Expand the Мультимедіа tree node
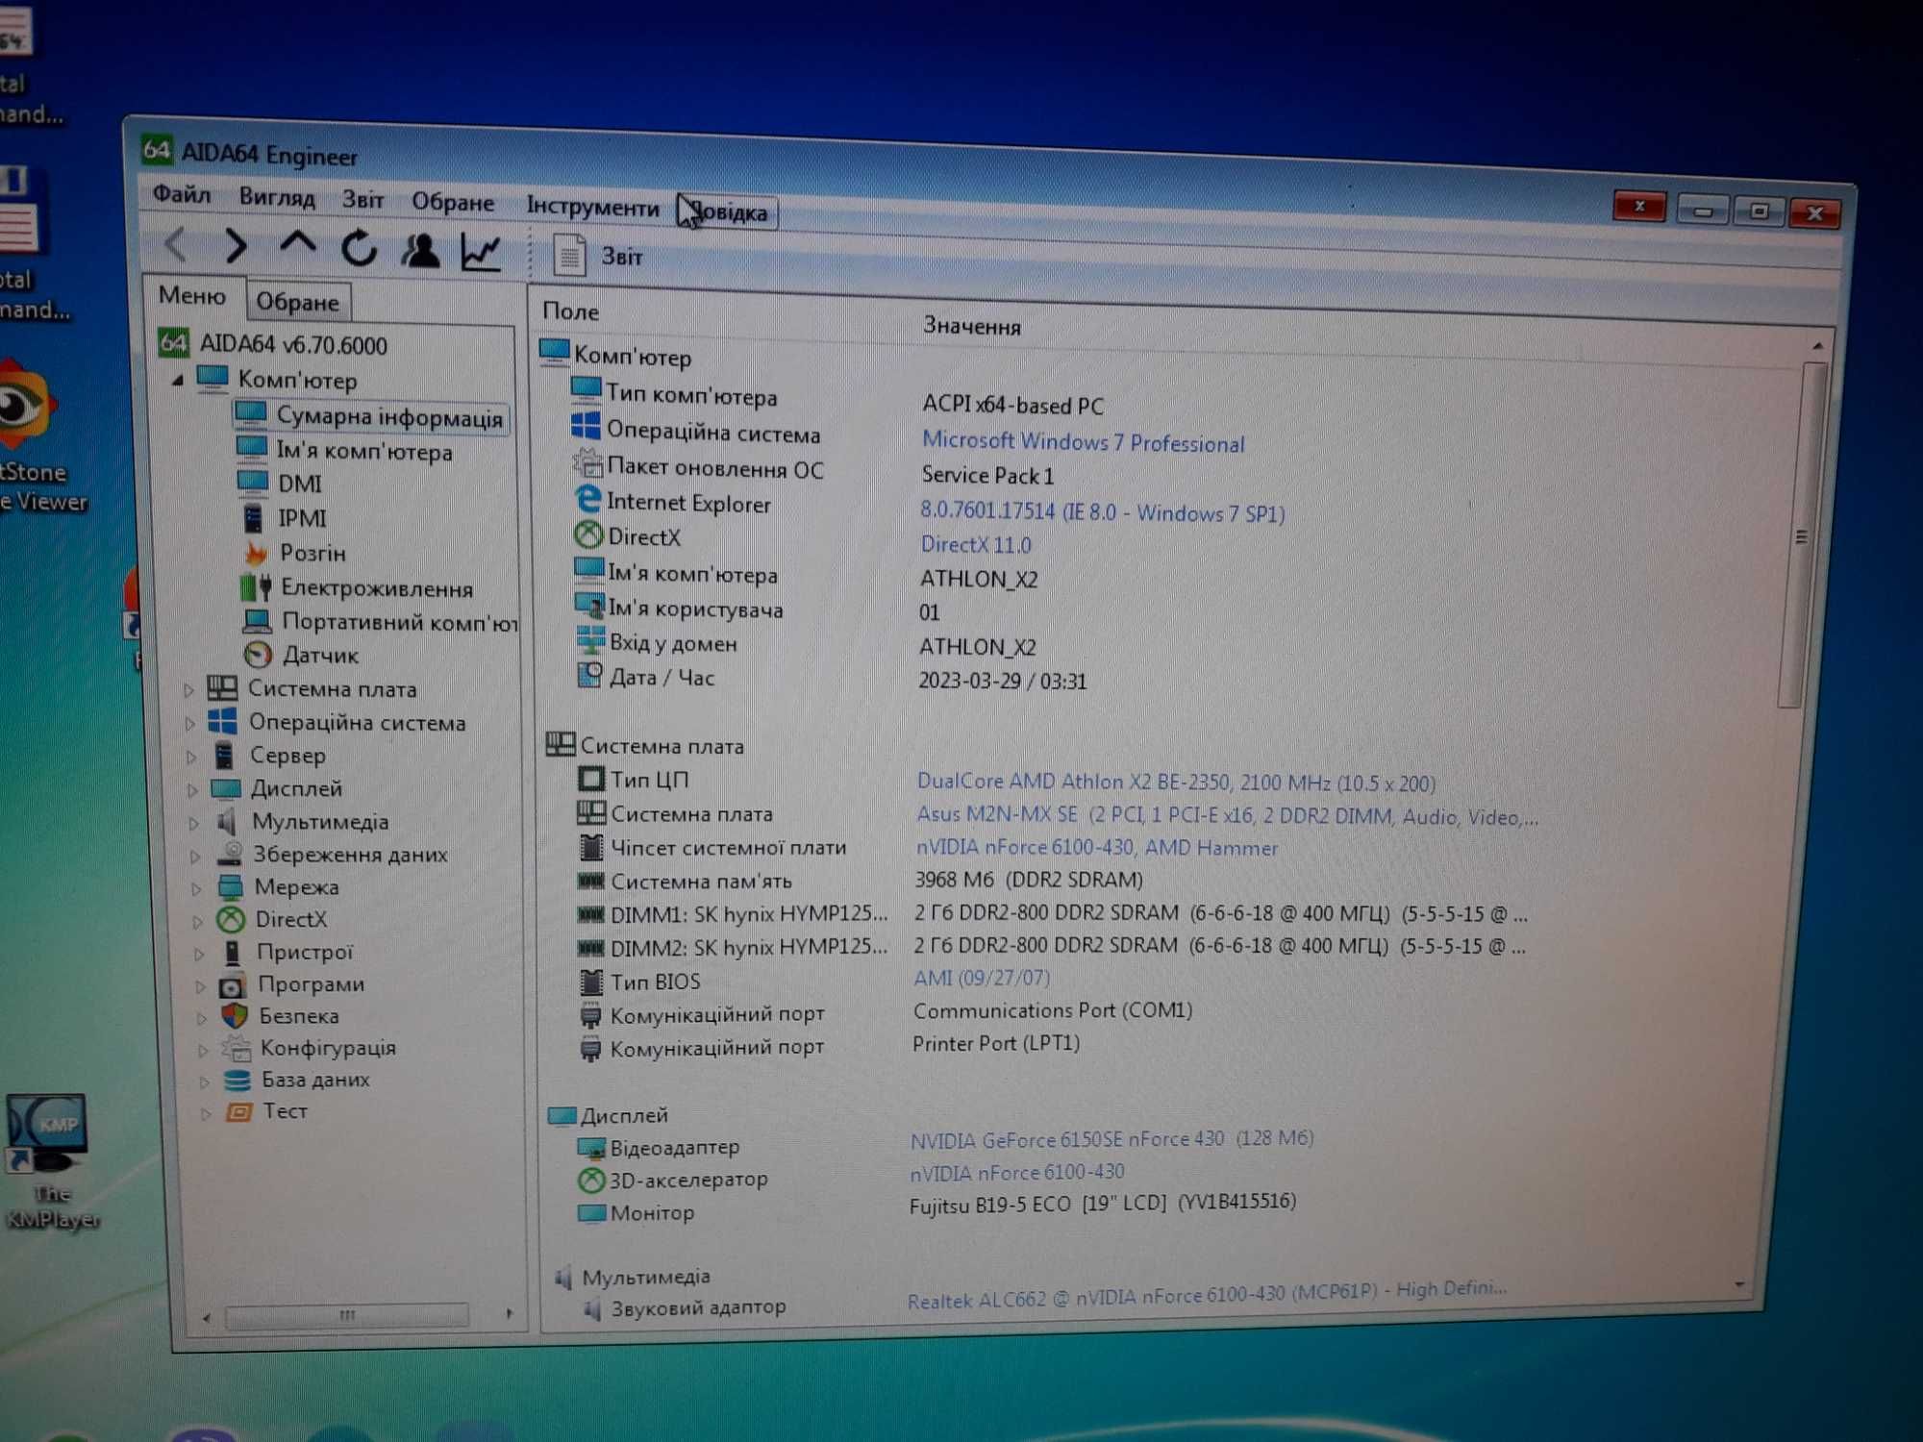The width and height of the screenshot is (1923, 1442). click(x=193, y=823)
